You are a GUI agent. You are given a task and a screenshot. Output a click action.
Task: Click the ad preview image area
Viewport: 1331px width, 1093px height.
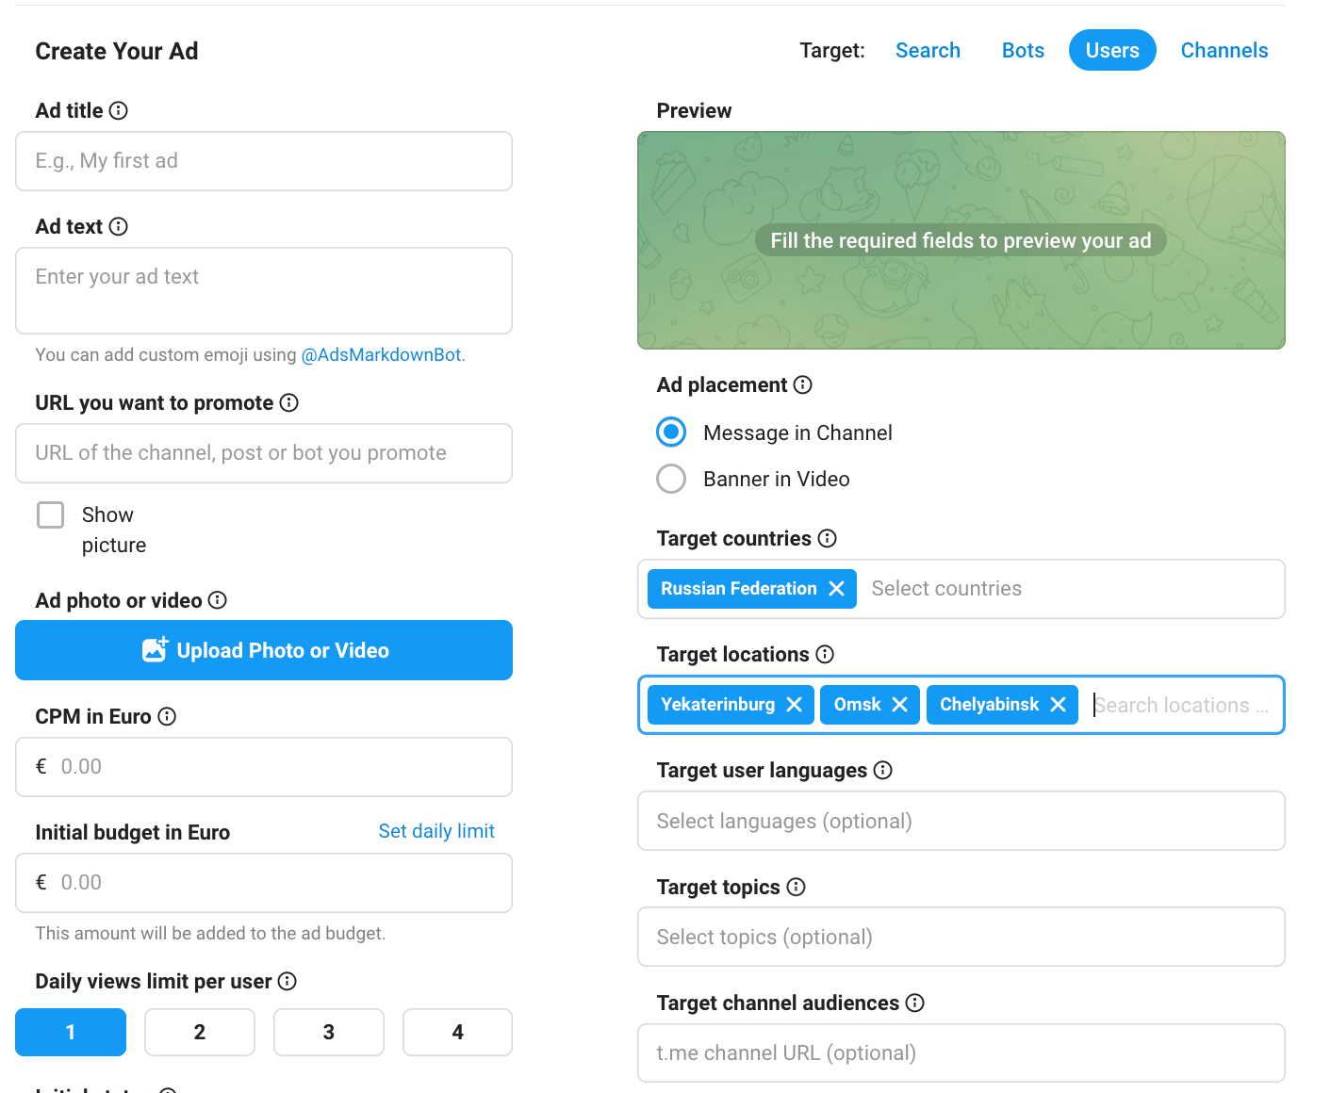click(x=961, y=240)
